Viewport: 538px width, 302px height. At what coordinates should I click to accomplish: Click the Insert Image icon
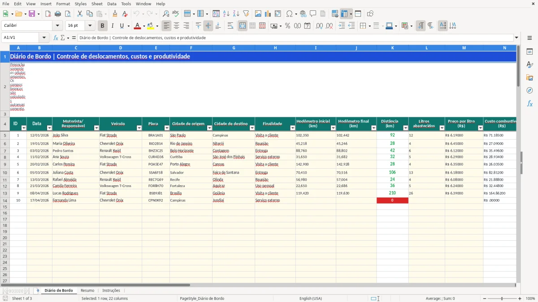coord(258,14)
